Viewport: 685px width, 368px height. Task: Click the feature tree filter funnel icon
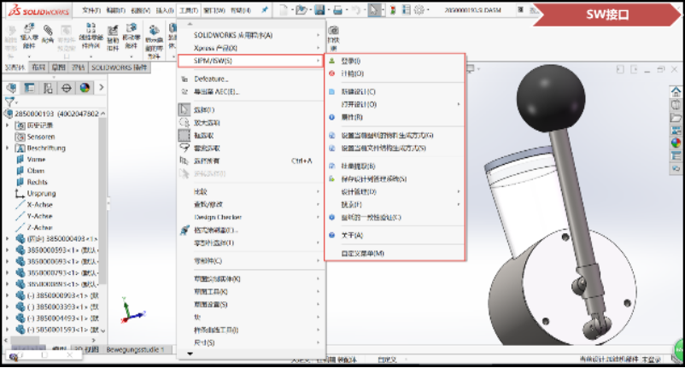tap(9, 102)
